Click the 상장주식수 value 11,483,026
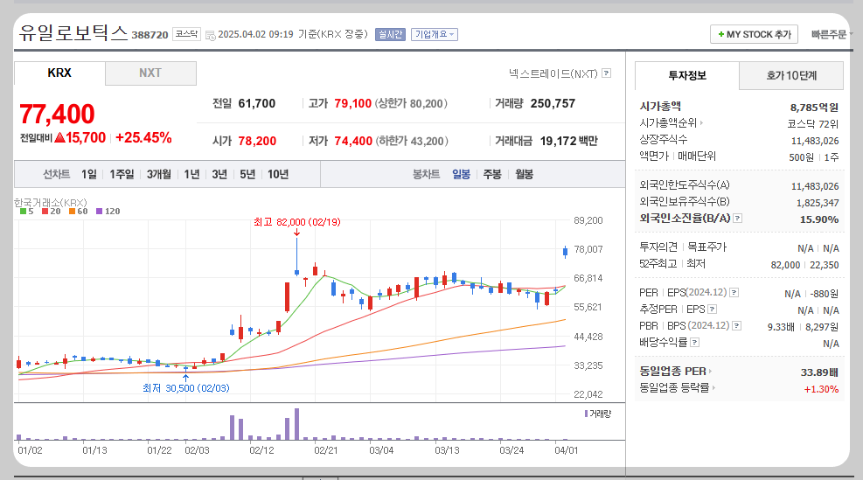The width and height of the screenshot is (863, 480). (815, 141)
